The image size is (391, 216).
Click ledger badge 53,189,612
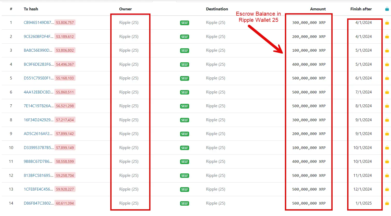[x=65, y=37]
